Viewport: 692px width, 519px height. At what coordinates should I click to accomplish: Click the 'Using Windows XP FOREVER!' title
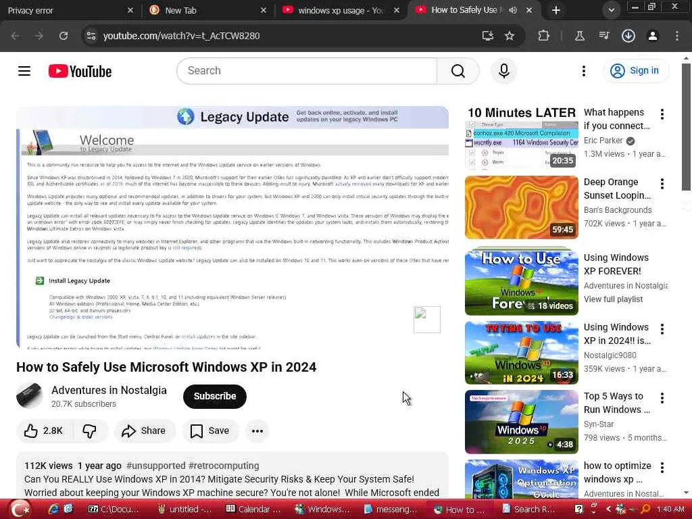[x=616, y=264]
